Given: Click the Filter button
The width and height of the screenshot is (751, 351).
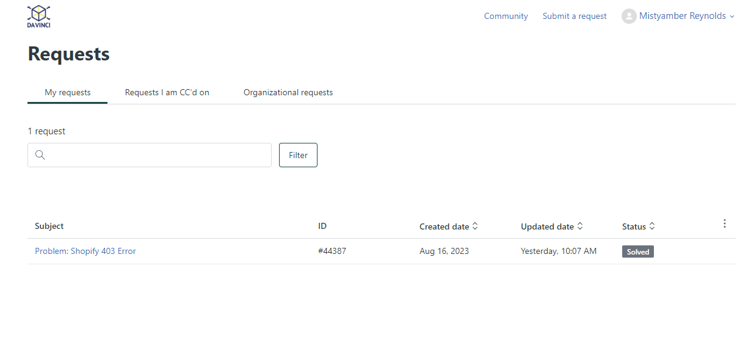Looking at the screenshot, I should [x=298, y=155].
